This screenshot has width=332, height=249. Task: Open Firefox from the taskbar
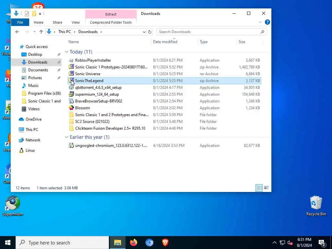pyautogui.click(x=133, y=243)
